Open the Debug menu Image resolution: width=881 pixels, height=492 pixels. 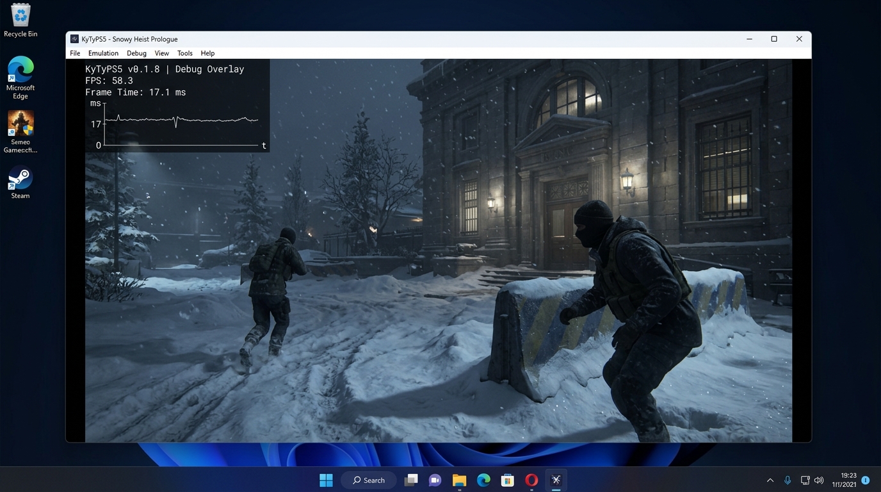(x=136, y=53)
